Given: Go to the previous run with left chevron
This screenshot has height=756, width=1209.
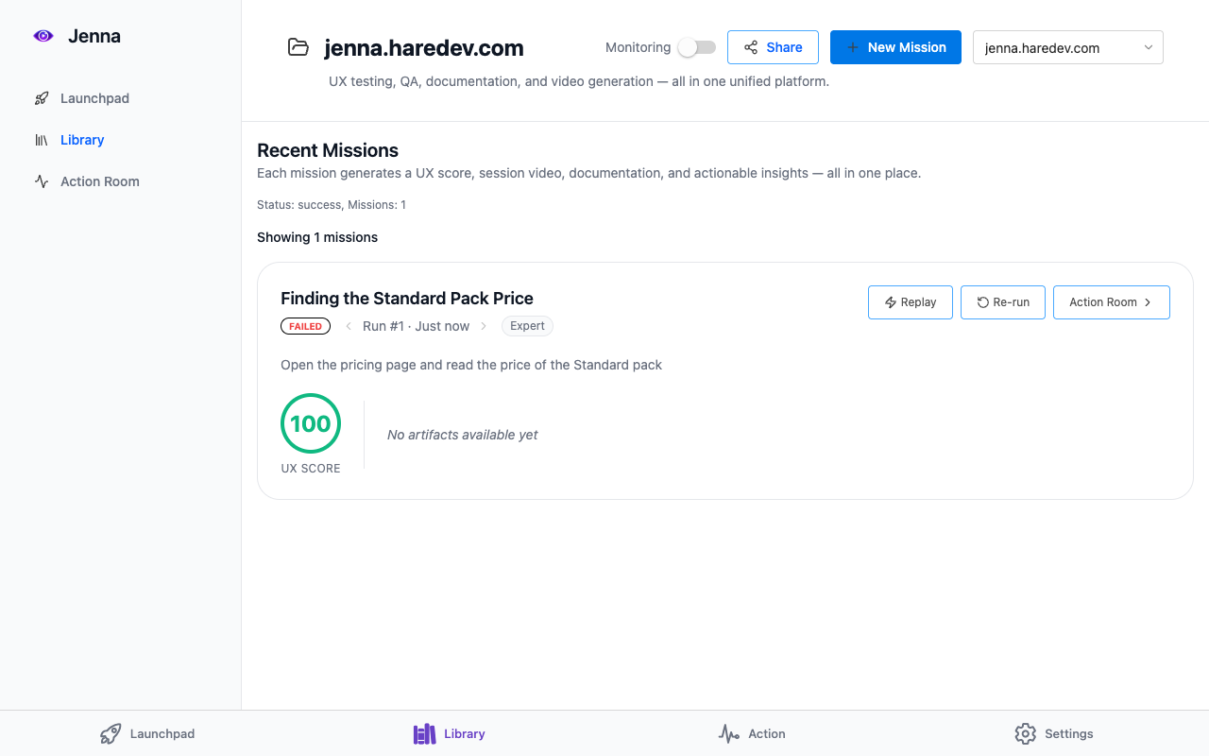Looking at the screenshot, I should (x=349, y=326).
